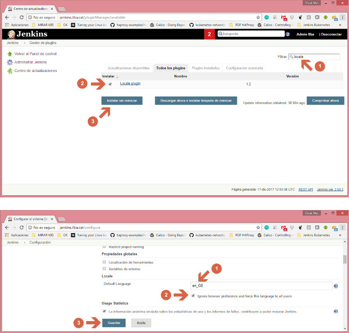This screenshot has height=333, width=349.
Task: Toggle Ignore browser preference checkbox
Action: (x=193, y=296)
